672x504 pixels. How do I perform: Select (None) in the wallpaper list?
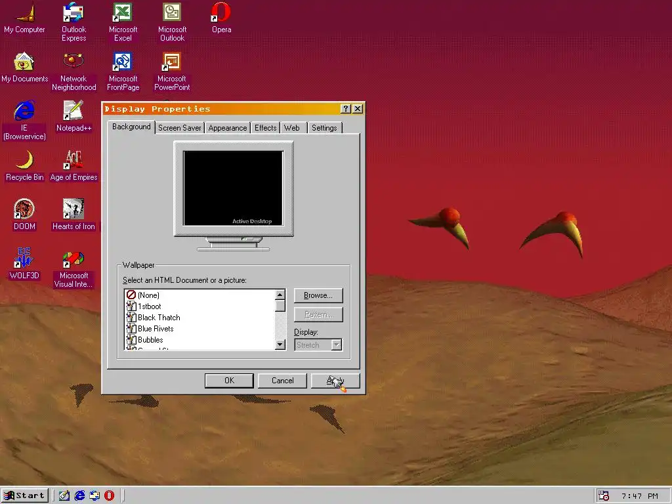199,295
